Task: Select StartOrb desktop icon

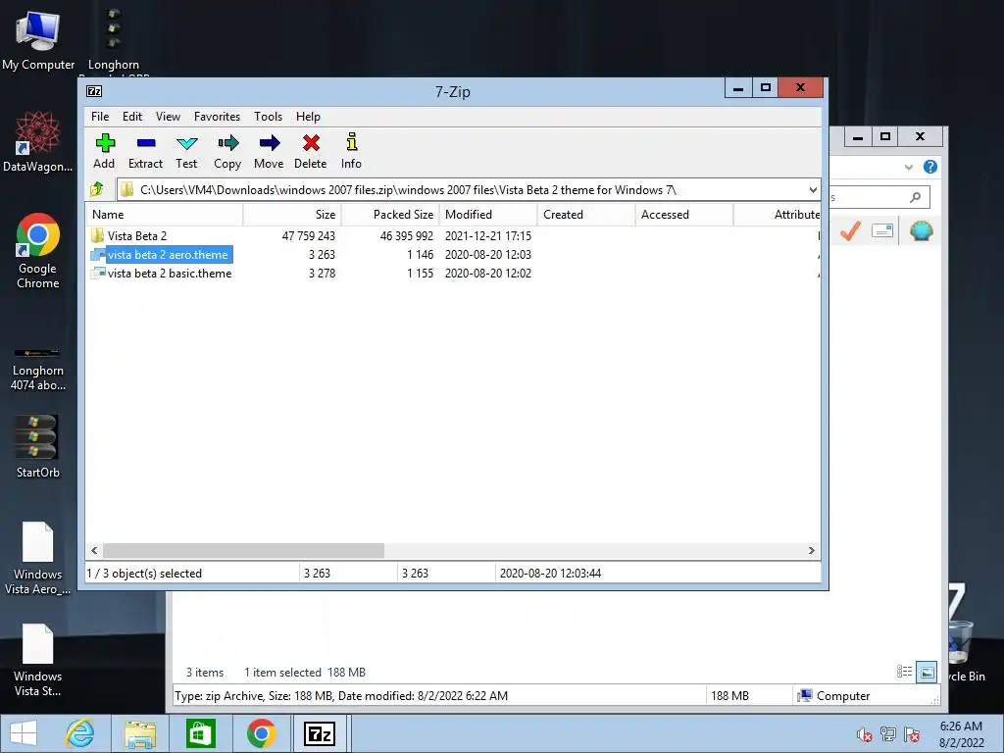Action: [x=38, y=446]
